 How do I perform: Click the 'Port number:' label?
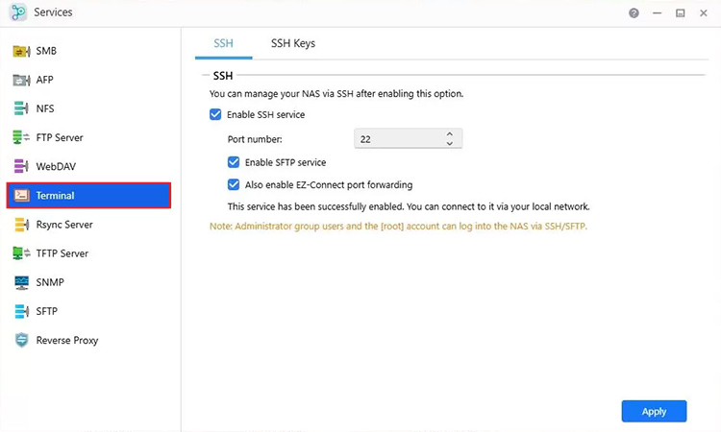[255, 139]
